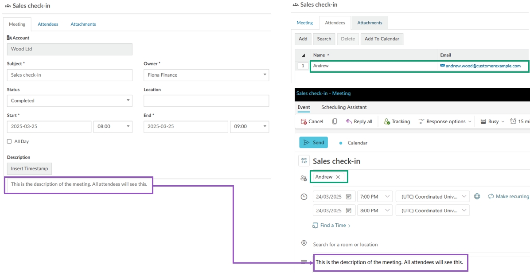
Task: Click the add attendees people icon
Action: [304, 178]
